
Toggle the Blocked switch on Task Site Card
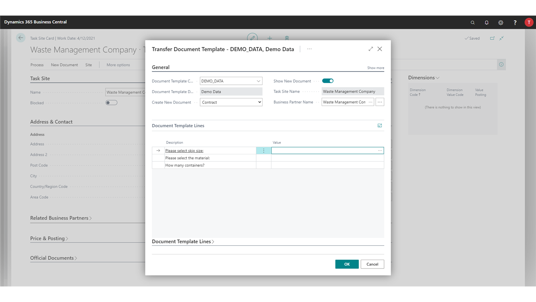tap(111, 103)
